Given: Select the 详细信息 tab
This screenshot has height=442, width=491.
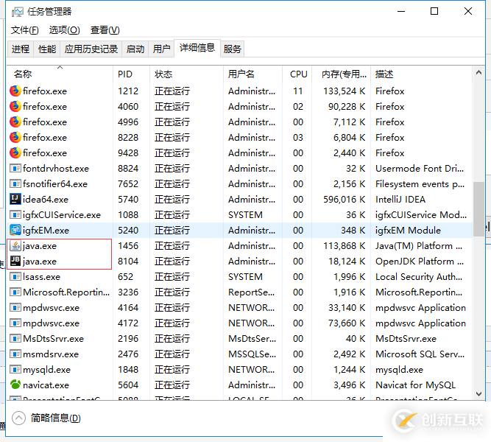Looking at the screenshot, I should point(197,48).
